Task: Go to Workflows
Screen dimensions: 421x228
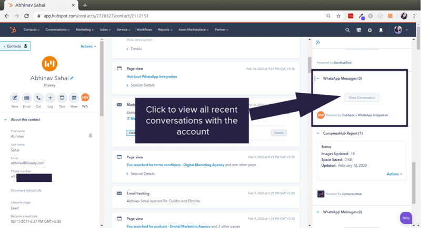Action: pyautogui.click(x=144, y=30)
